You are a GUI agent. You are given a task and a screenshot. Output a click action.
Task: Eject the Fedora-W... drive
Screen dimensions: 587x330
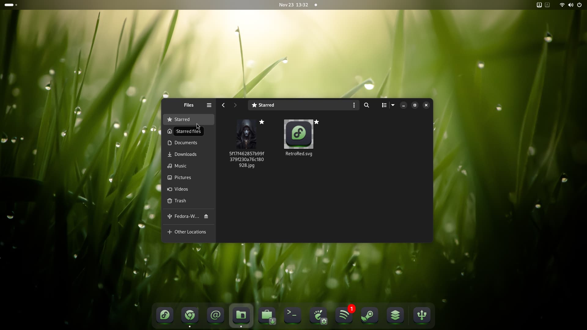(206, 216)
